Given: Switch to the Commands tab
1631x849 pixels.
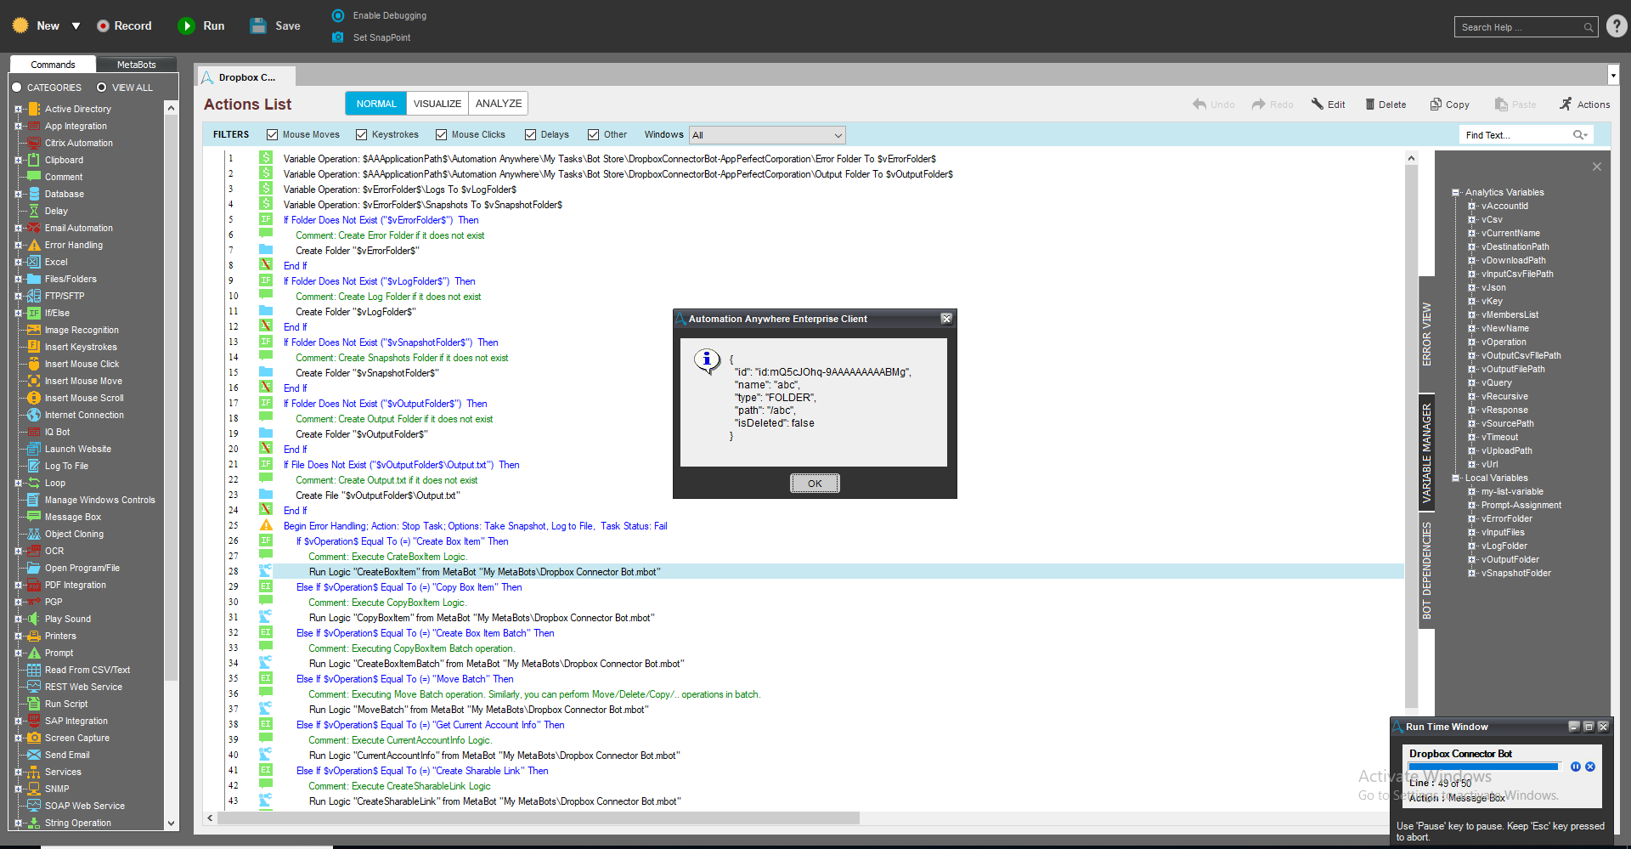Looking at the screenshot, I should pos(53,65).
